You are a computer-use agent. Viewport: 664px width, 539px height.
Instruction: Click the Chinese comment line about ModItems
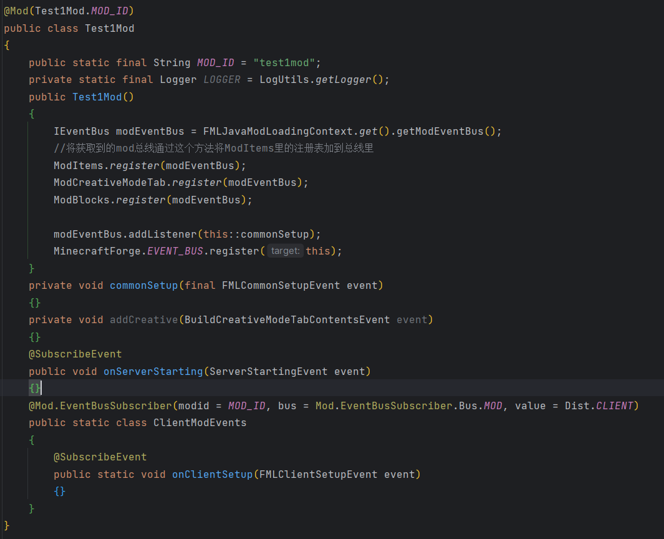tap(213, 148)
